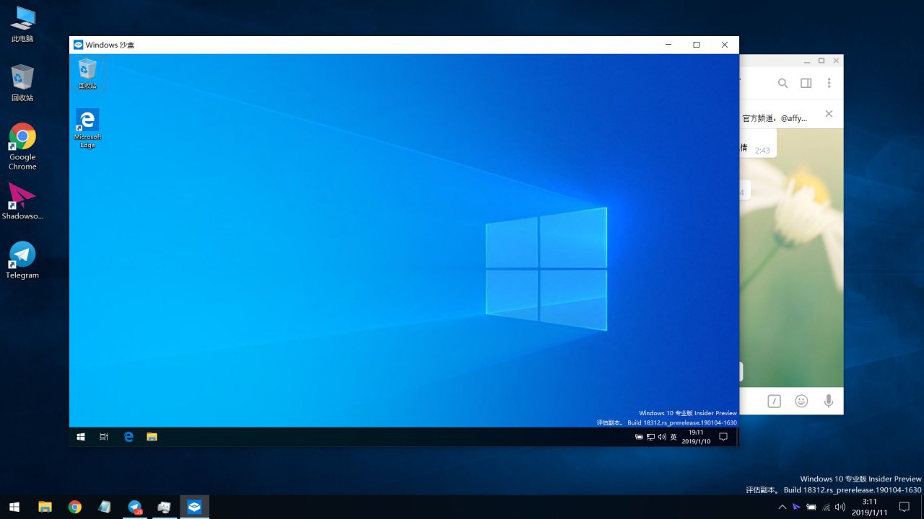Open Telegram's emoji picker
Viewport: 924px width, 519px height.
point(801,402)
